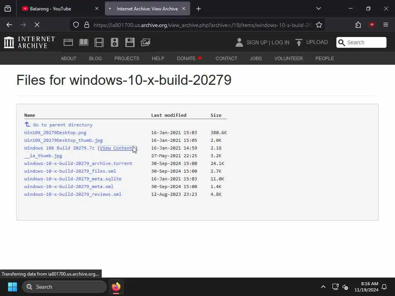
Task: Open the Texts book icon
Action: 84,42
